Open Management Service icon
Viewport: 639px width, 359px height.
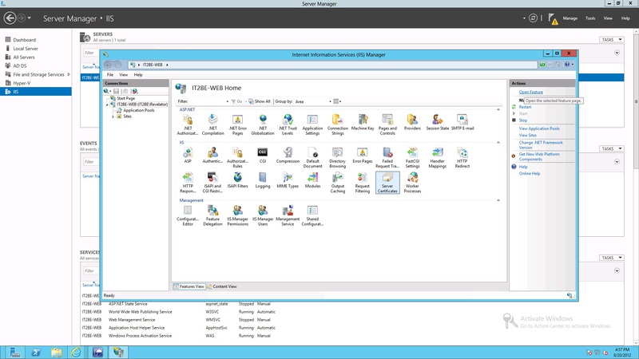click(288, 215)
